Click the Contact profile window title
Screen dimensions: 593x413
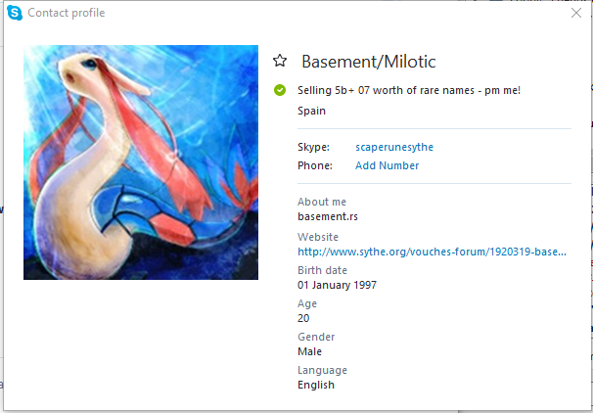click(67, 13)
